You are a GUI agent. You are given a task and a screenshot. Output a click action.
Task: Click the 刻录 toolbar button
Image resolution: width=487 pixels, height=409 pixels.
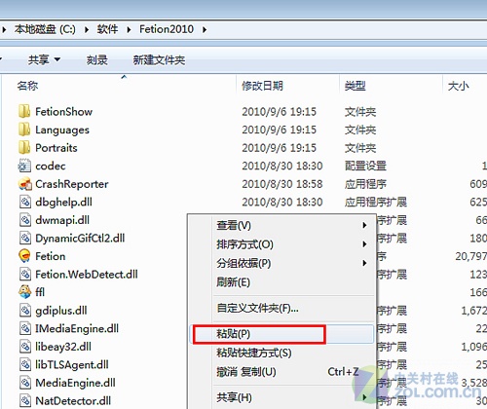pyautogui.click(x=96, y=60)
